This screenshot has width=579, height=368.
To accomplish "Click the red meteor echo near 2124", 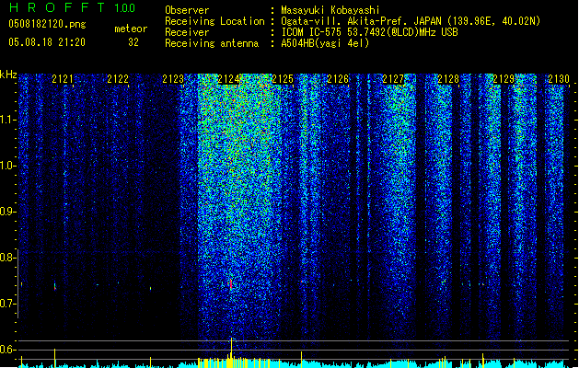I will 231,284.
